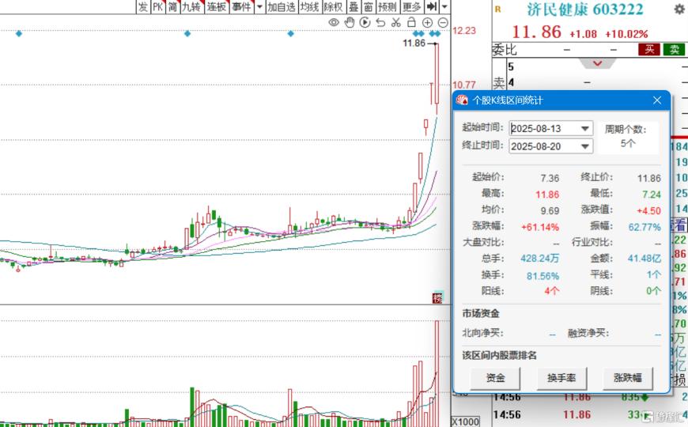This screenshot has height=427, width=688.
Task: Click the 资金 ranking button
Action: coord(495,378)
